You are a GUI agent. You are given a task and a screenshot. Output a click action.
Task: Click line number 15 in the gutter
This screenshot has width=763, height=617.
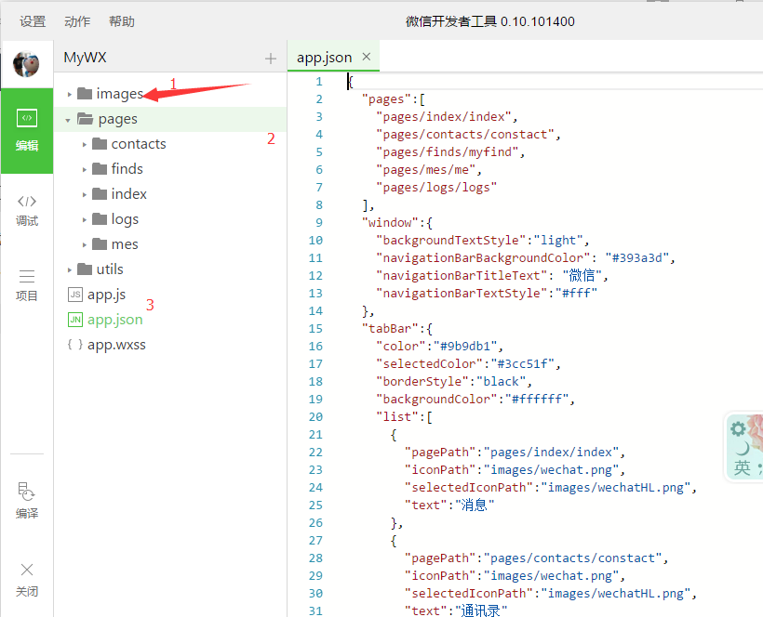[x=315, y=328]
